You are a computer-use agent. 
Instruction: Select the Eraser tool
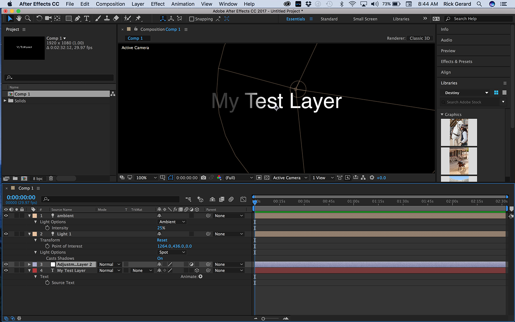[x=116, y=19]
